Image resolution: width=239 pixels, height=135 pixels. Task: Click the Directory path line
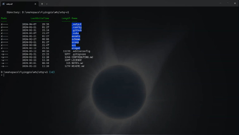coord(38,12)
